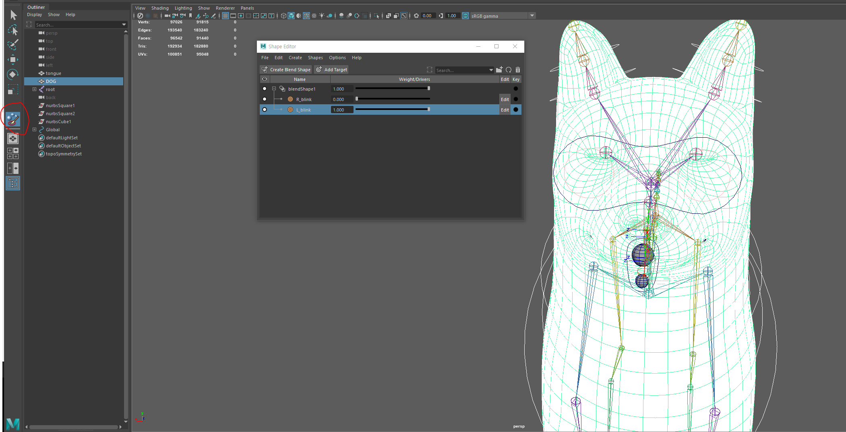846x432 pixels.
Task: Toggle X-ray display icon
Action: tap(388, 16)
